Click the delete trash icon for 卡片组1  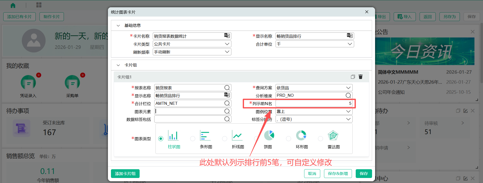[360, 77]
